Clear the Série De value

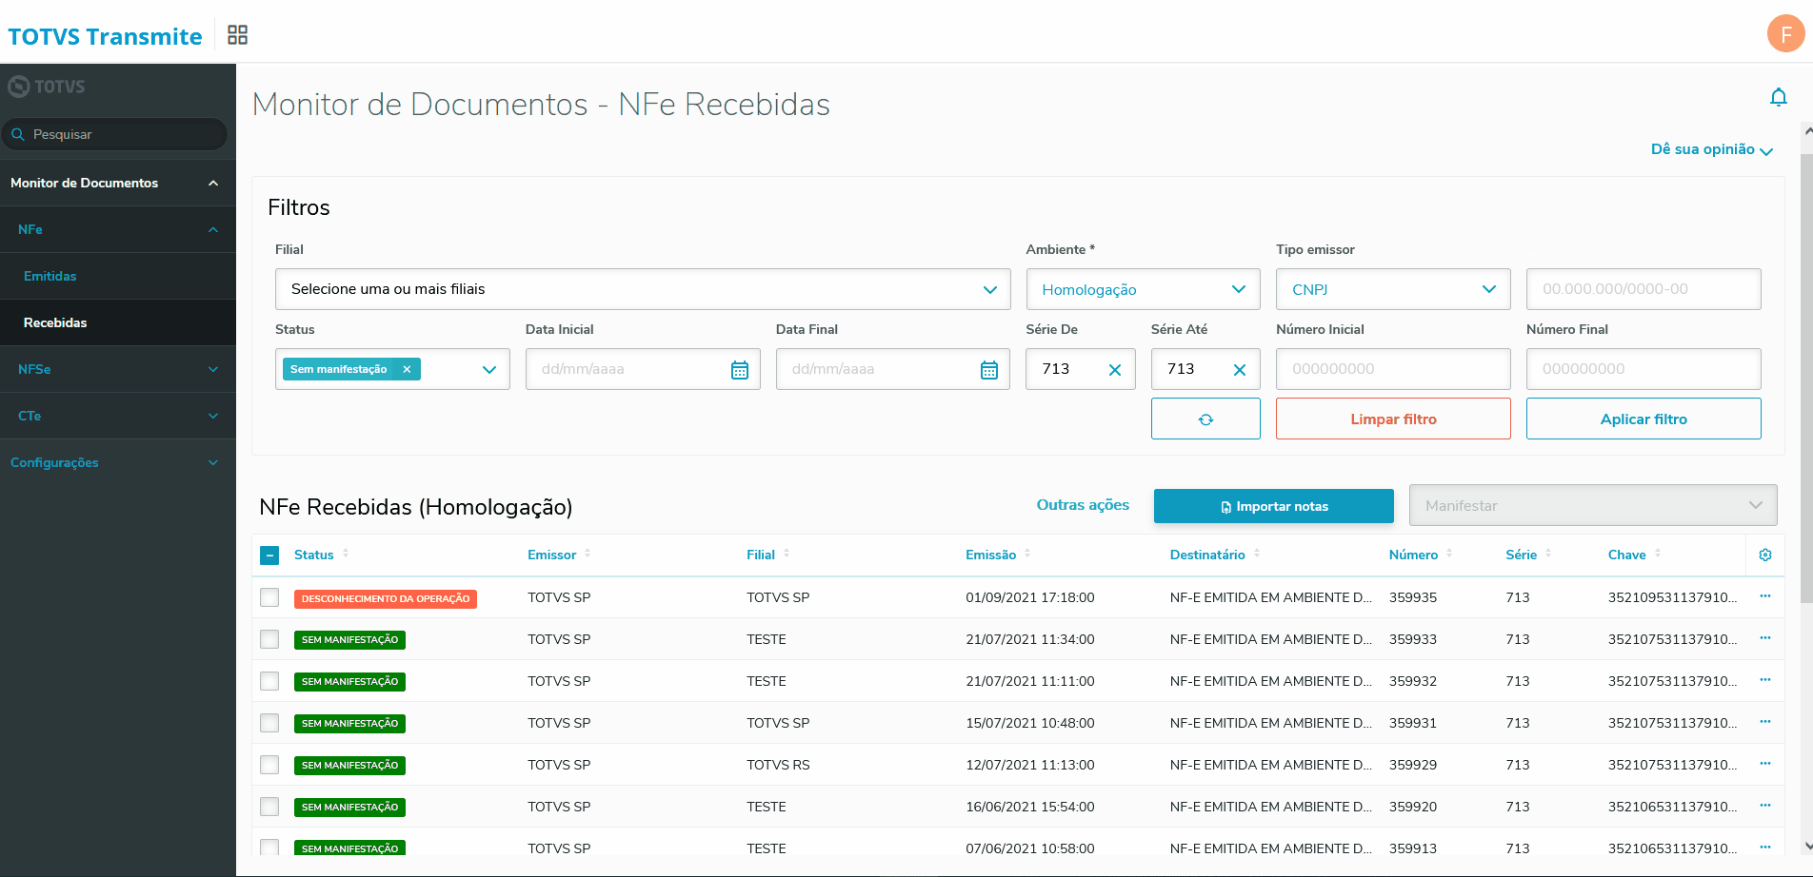pyautogui.click(x=1115, y=370)
